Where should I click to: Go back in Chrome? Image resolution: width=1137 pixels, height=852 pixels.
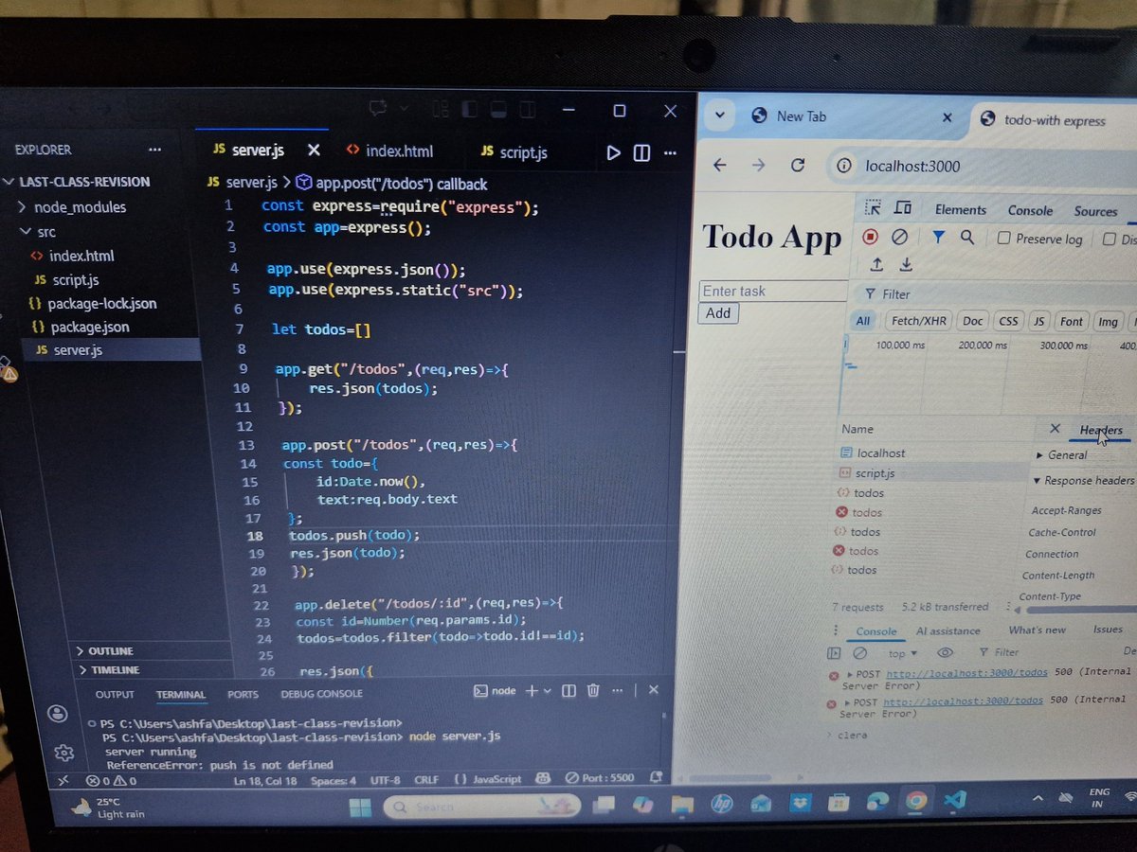(x=719, y=166)
